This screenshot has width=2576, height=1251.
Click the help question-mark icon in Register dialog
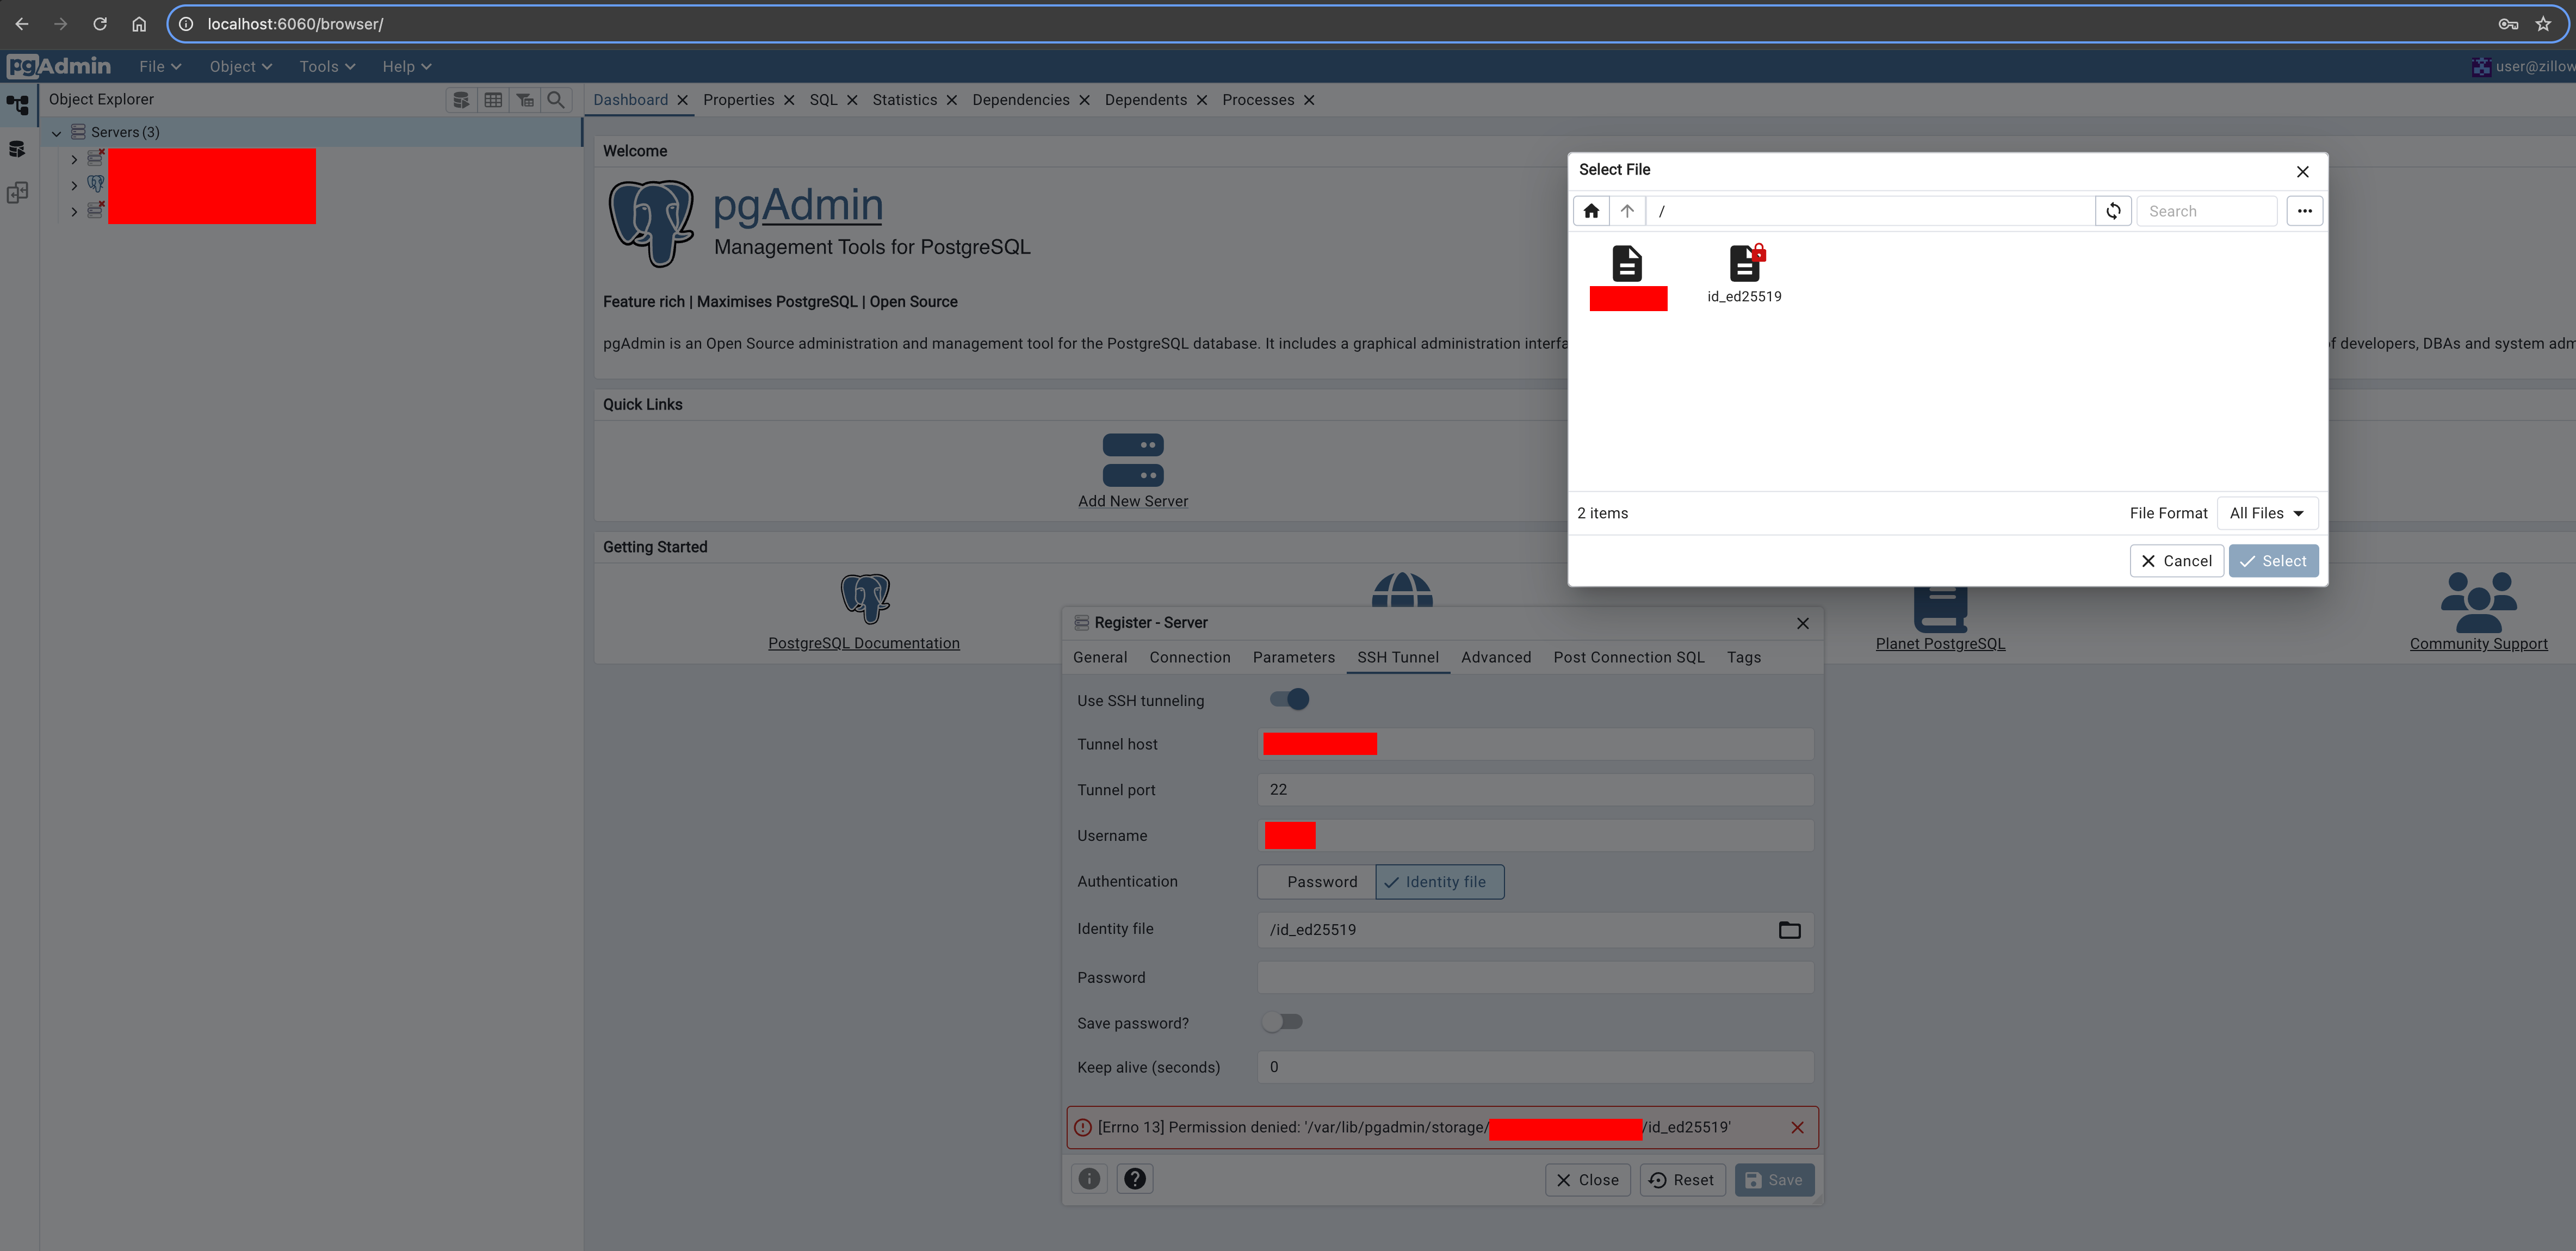1134,1179
